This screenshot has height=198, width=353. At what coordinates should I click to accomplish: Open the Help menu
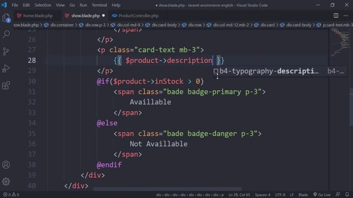click(116, 5)
